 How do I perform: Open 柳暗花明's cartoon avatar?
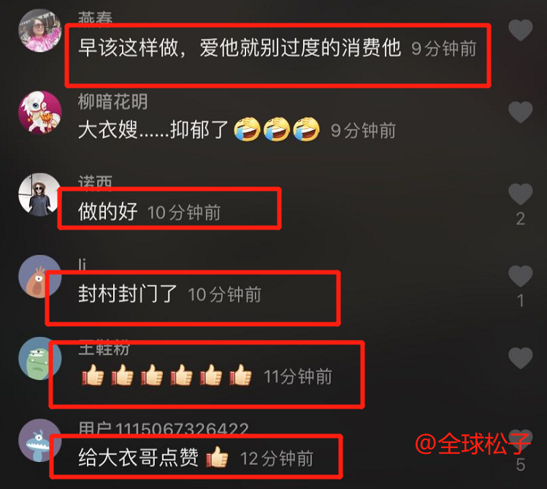pos(39,113)
